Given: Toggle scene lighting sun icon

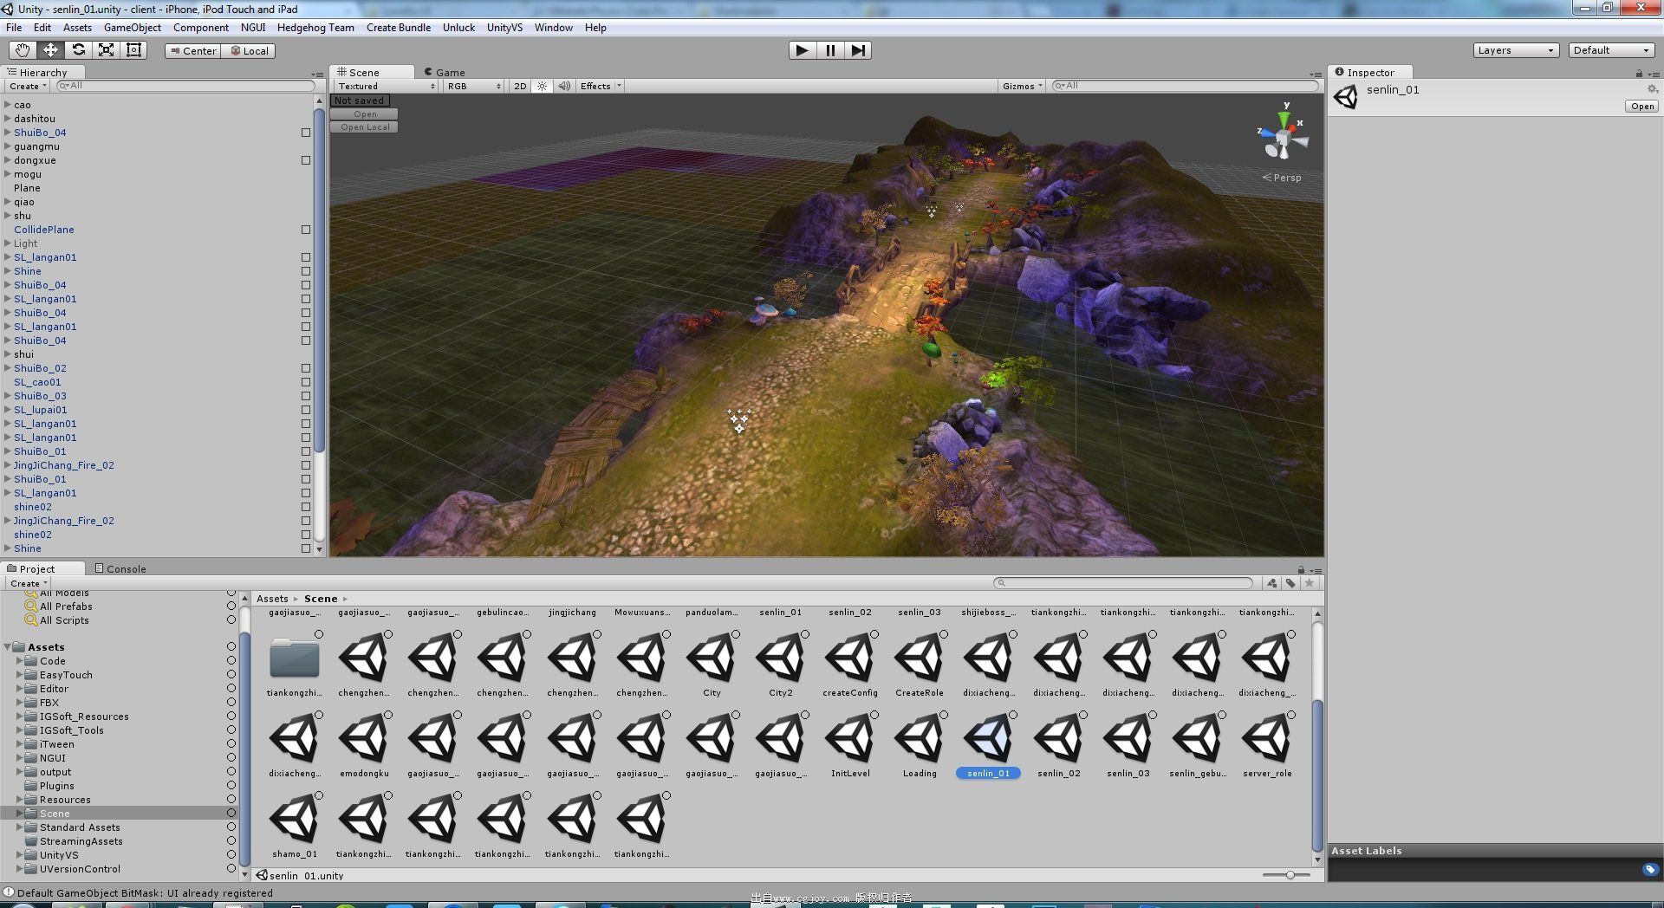Looking at the screenshot, I should coord(543,86).
